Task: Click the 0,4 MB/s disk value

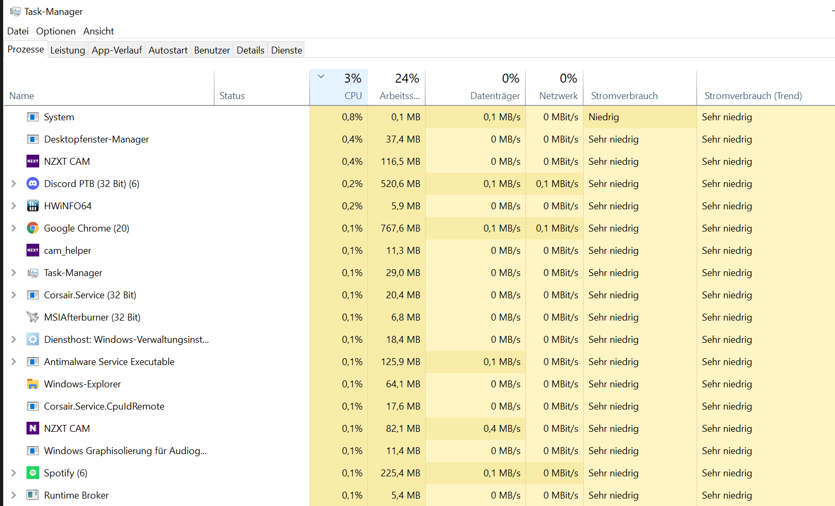Action: coord(502,429)
